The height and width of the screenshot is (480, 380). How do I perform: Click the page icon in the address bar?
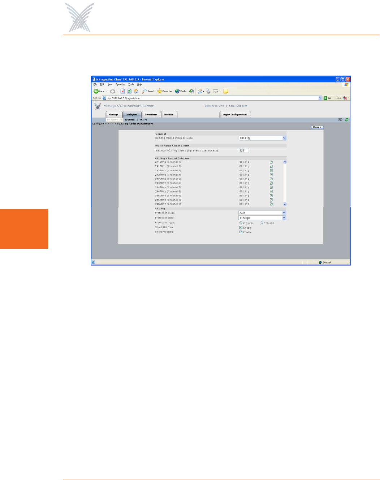[x=104, y=98]
